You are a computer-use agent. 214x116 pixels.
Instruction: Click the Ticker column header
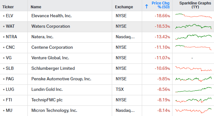(8, 7)
